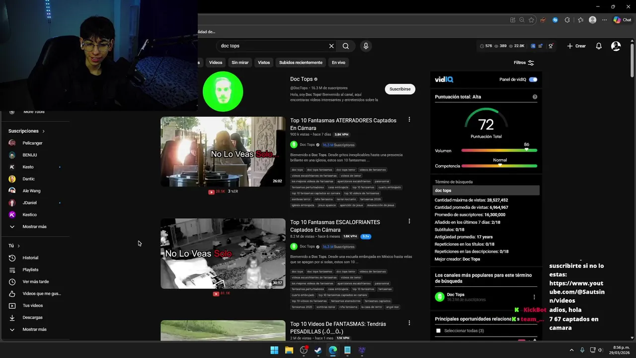Open options menu for the Tendrás PESADILLAS video
This screenshot has width=636, height=358.
[x=409, y=323]
